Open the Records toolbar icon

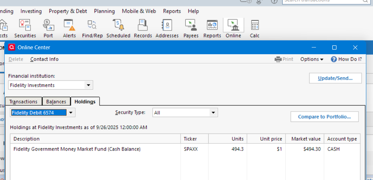143,29
